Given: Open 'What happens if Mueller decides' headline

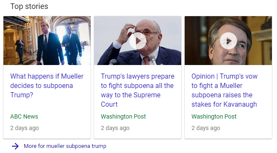Looking at the screenshot, I should coord(47,85).
